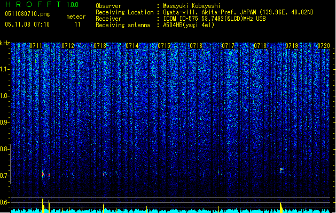
Task: Select the meteor count value 11
Action: (x=77, y=24)
